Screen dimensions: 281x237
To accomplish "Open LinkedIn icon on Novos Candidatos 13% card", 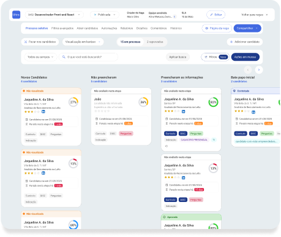I will pos(43,173).
